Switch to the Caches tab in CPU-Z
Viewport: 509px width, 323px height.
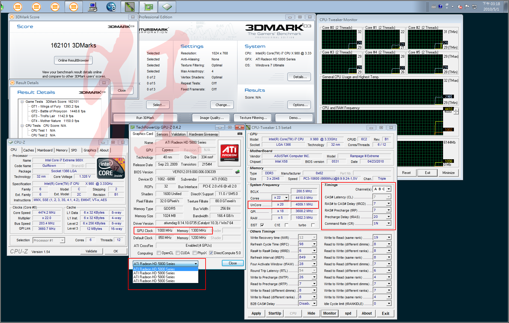pos(29,150)
